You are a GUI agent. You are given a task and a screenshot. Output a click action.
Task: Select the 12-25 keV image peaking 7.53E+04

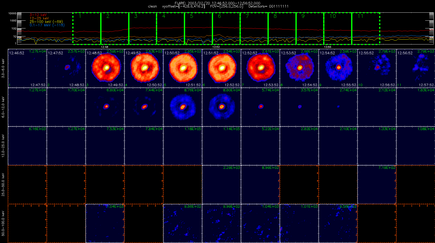pyautogui.click(x=105, y=146)
